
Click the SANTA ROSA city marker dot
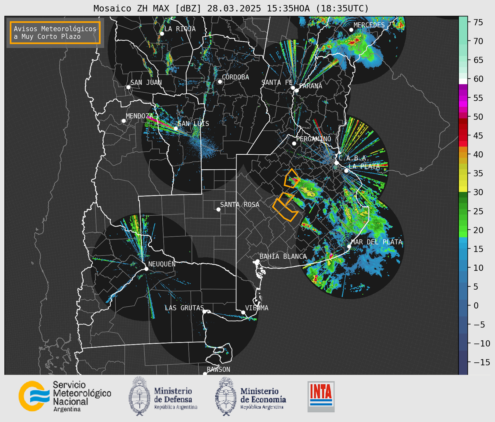218,209
